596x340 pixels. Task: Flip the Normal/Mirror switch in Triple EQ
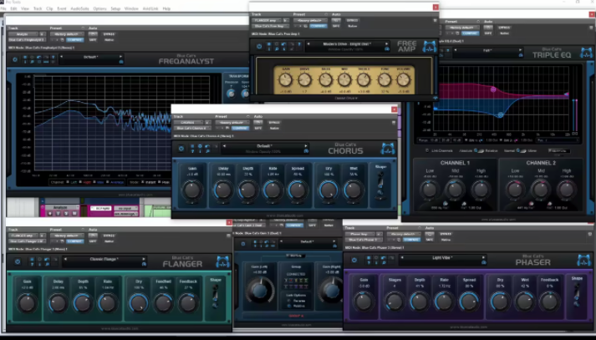(x=522, y=151)
